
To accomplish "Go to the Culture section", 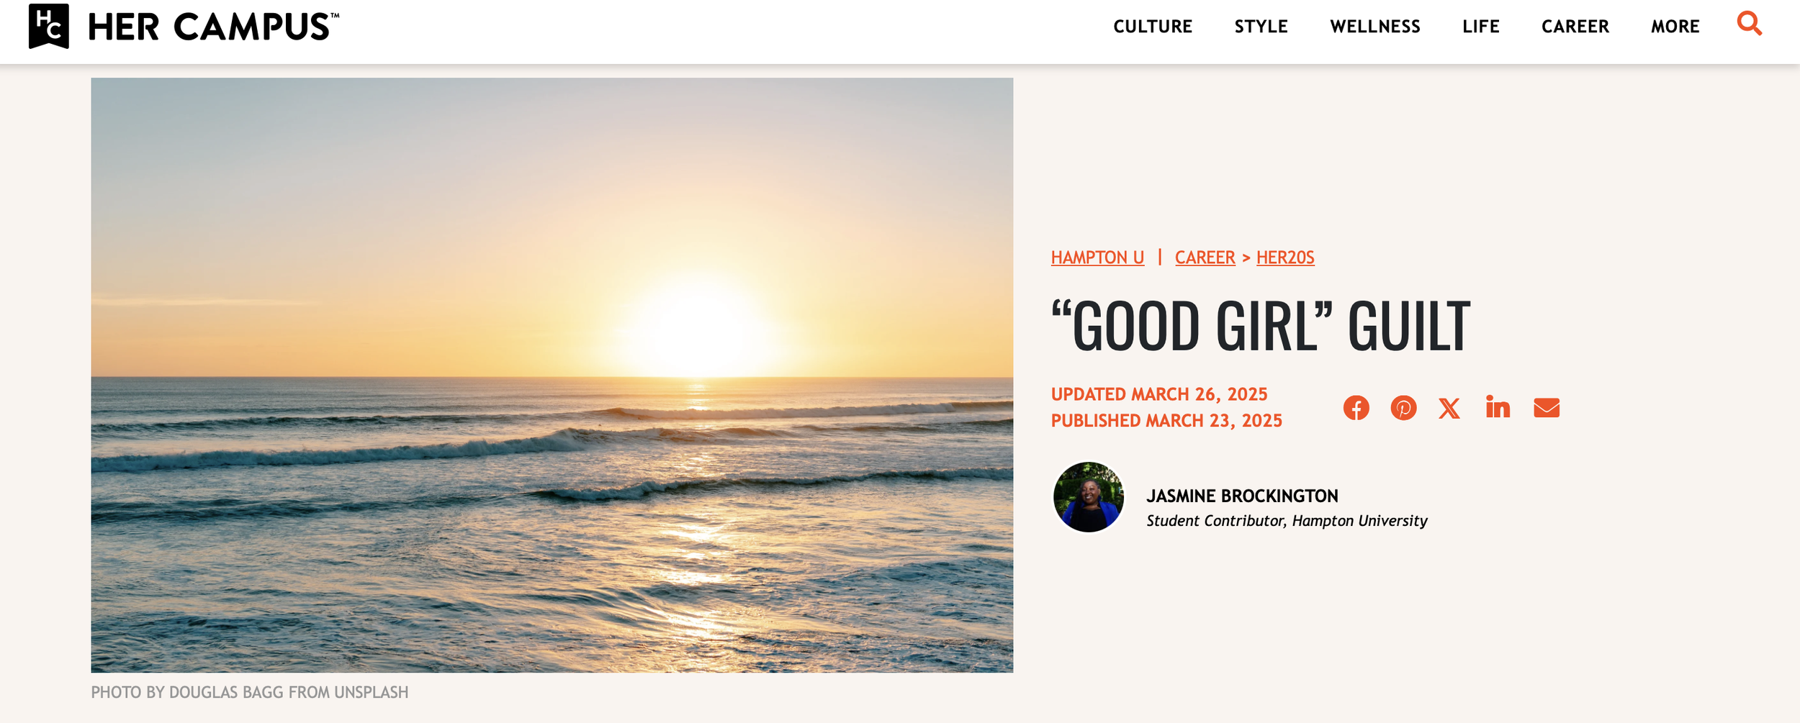I will [x=1153, y=27].
